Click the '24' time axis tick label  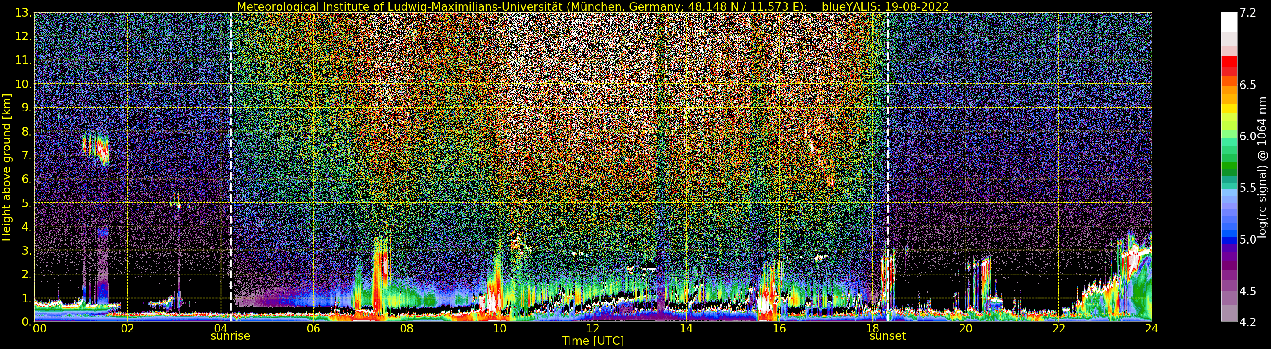pos(1152,328)
